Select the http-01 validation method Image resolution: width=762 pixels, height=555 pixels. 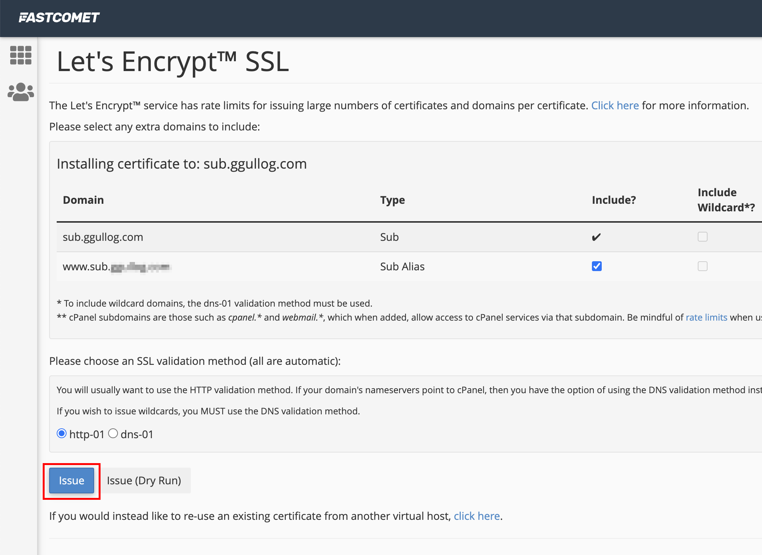[62, 433]
